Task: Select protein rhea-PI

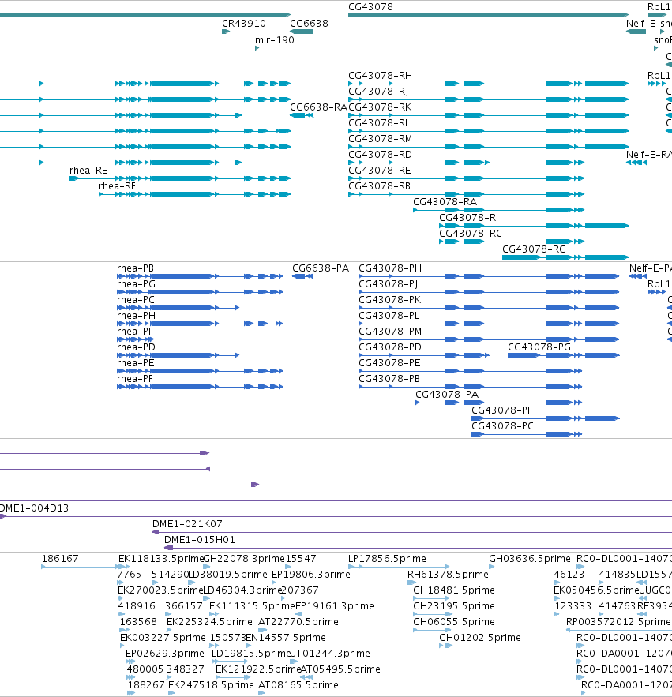Action: pyautogui.click(x=134, y=332)
